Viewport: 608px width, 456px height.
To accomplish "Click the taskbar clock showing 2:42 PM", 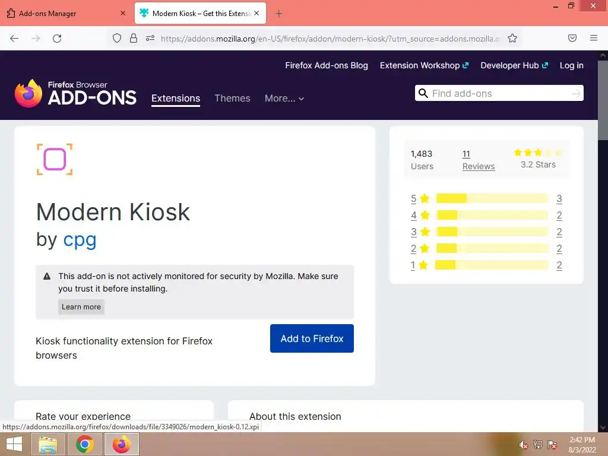I will pos(582,445).
